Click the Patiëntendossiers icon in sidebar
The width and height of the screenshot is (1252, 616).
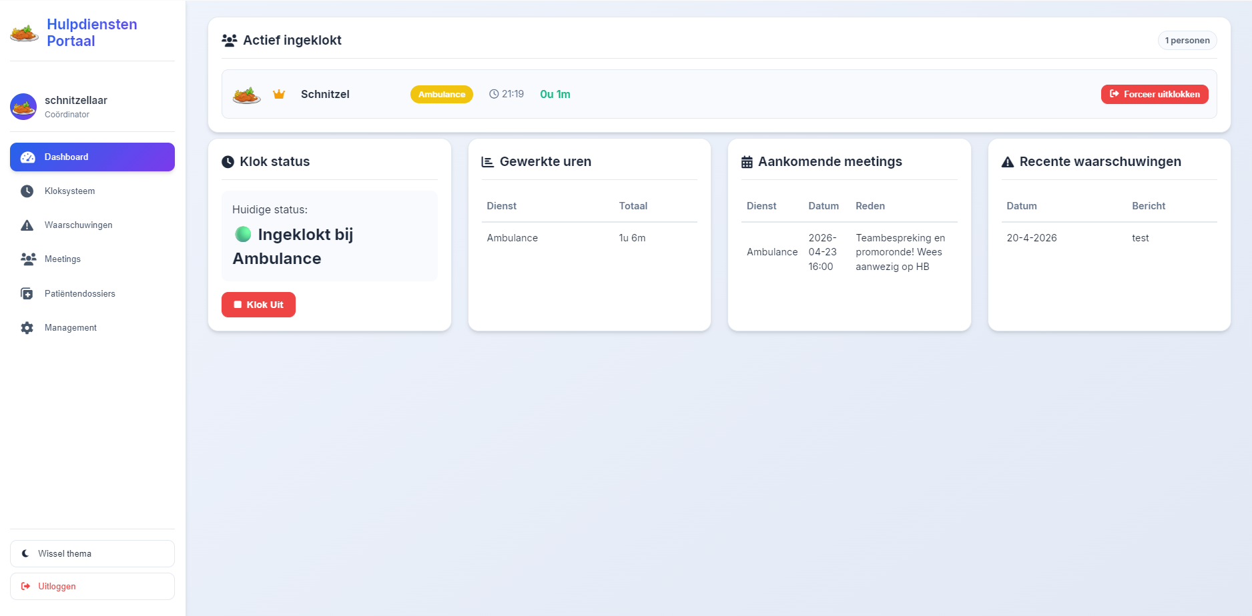[x=27, y=294]
